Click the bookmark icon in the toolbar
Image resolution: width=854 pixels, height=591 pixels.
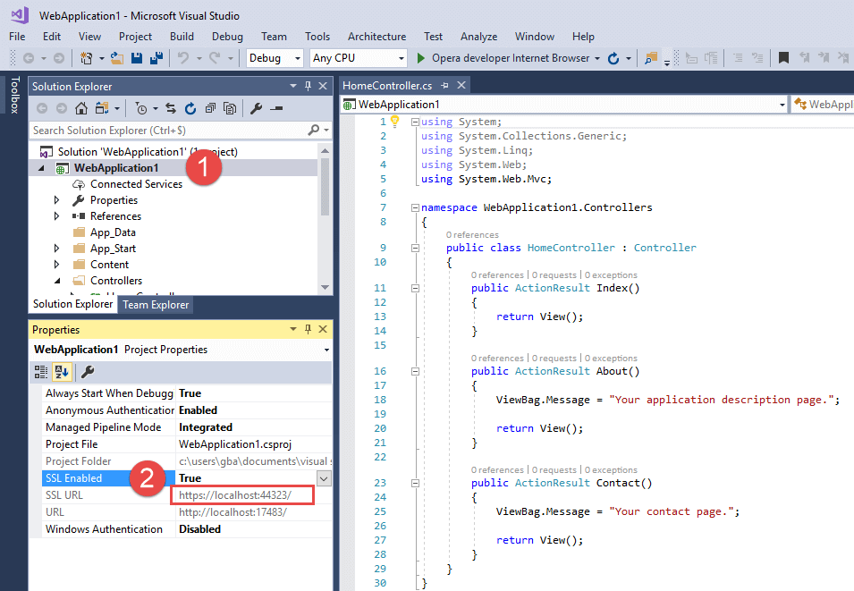[783, 58]
